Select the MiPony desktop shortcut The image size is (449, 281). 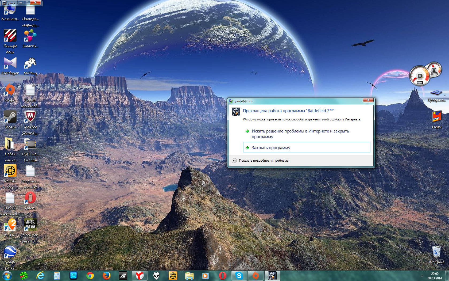point(30,66)
